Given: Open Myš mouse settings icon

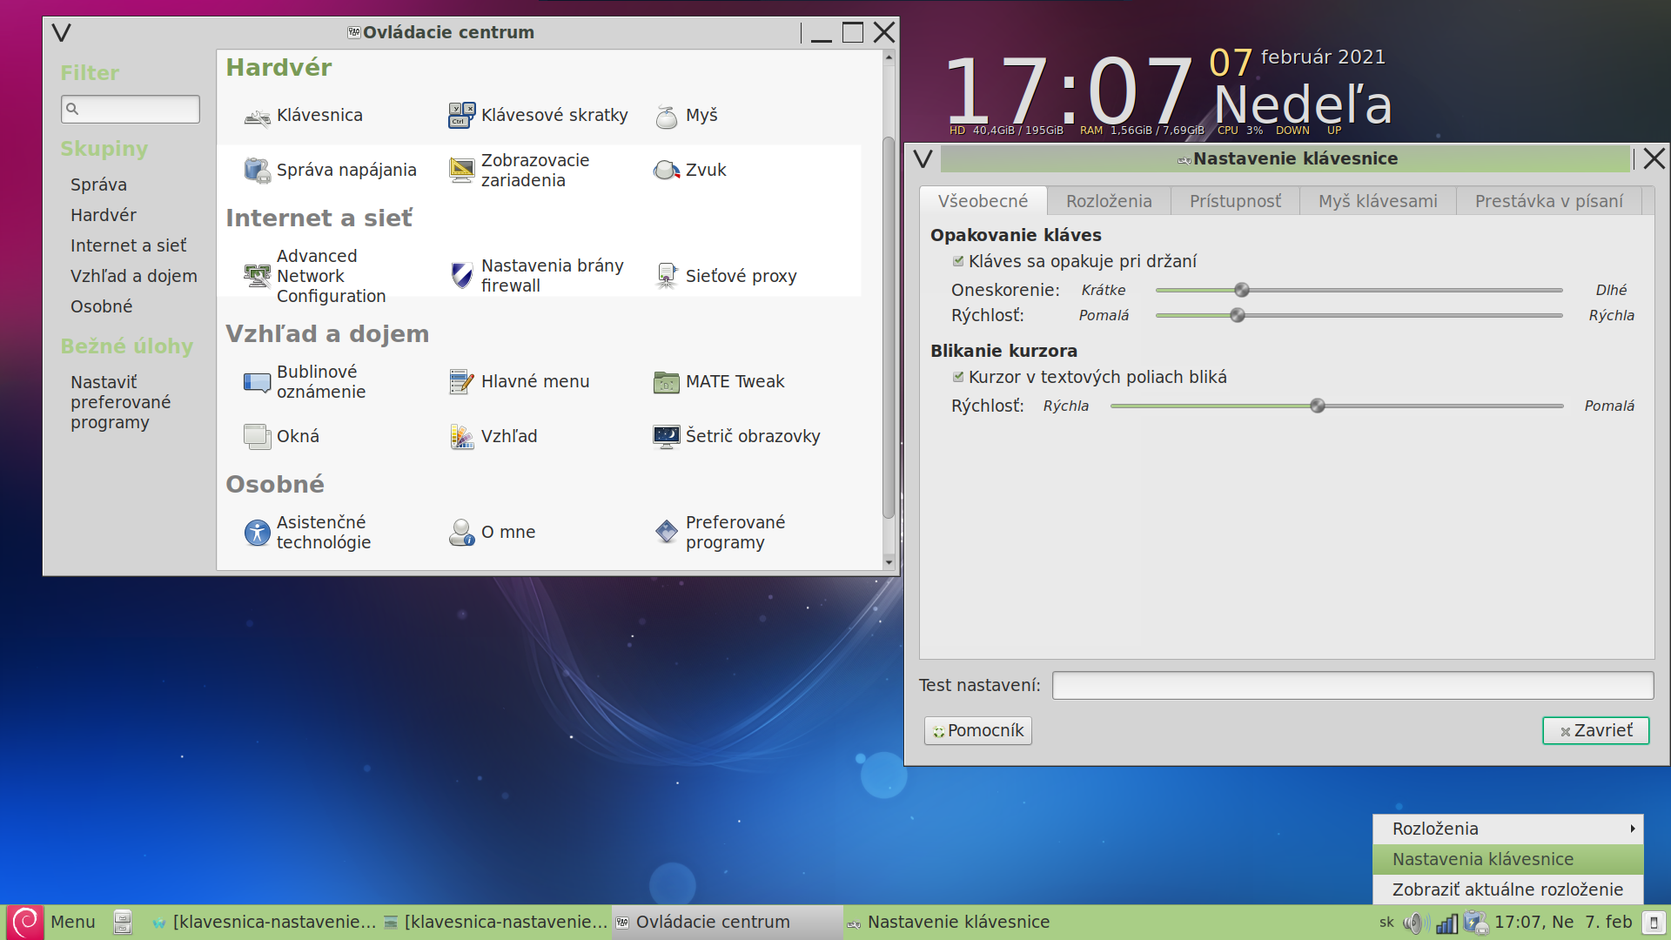Looking at the screenshot, I should coord(666,116).
